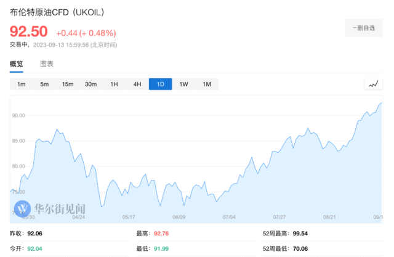Click the 52周最低 value 70.06
This screenshot has width=394, height=257.
pyautogui.click(x=300, y=249)
